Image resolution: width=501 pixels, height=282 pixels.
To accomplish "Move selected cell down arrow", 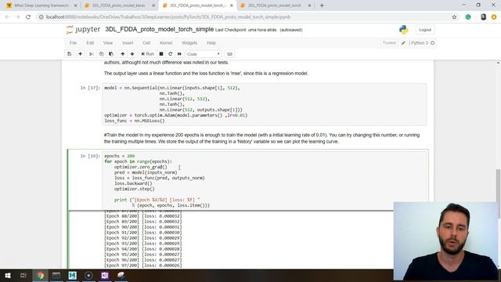I will (132, 54).
